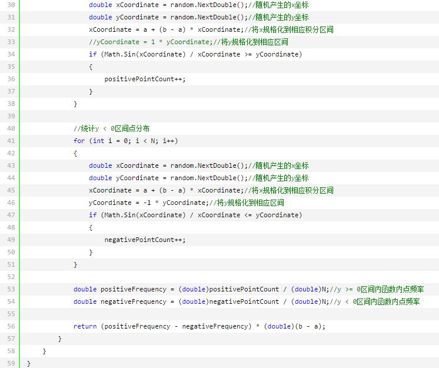439x368 pixels.
Task: Click the comment '//y >= 0区间内函数内点频率' on line 53
Action: (x=377, y=289)
